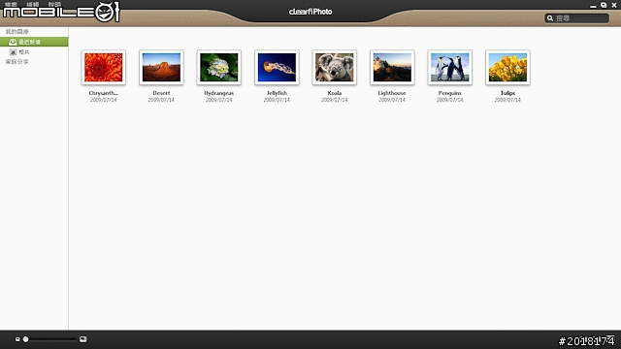Click the thumbnail zoom slider handle
This screenshot has width=621, height=349.
click(26, 339)
